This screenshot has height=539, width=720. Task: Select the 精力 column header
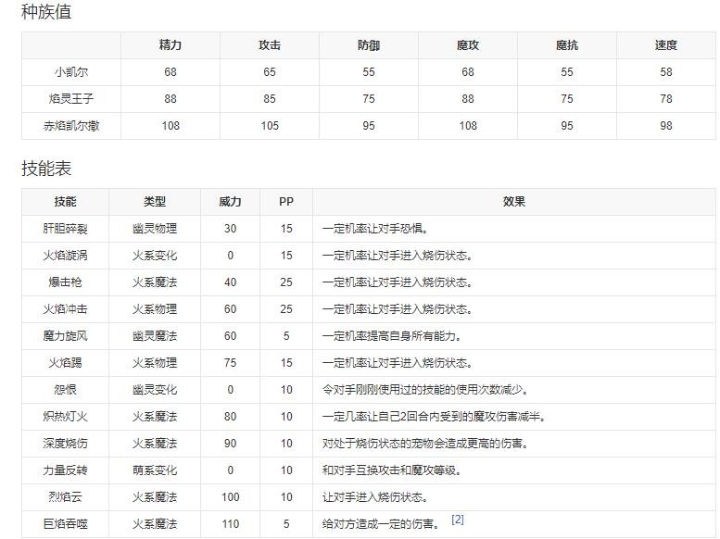(x=171, y=45)
